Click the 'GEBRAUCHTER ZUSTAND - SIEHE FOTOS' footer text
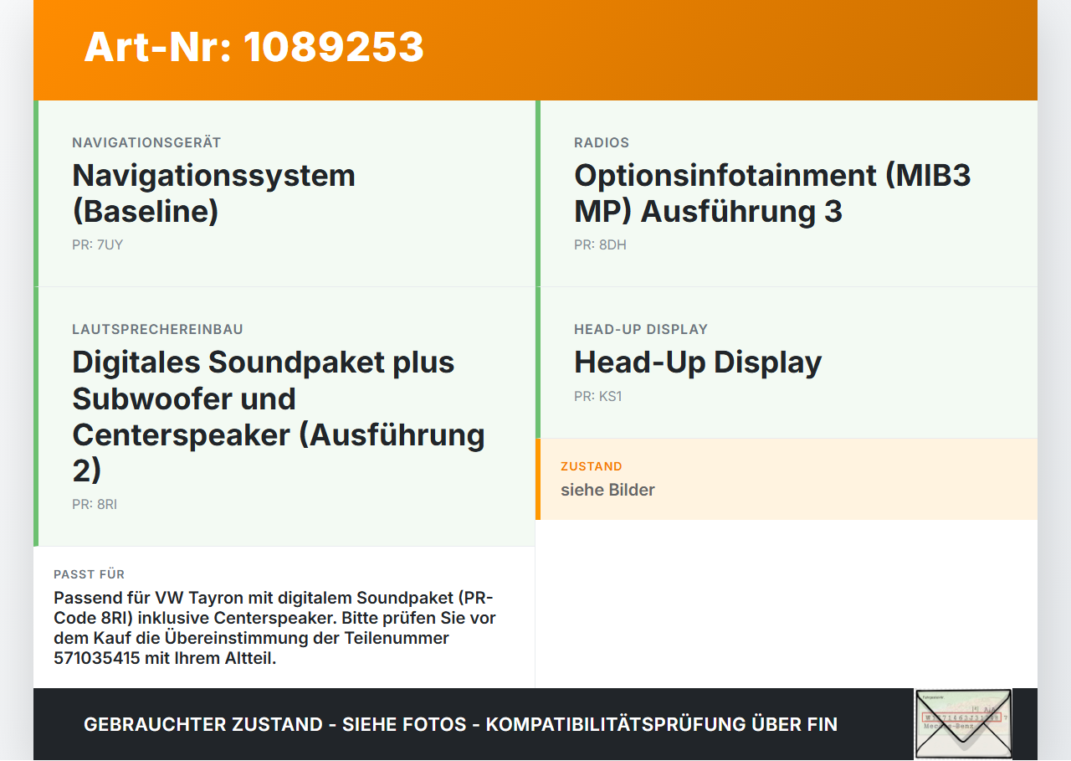 click(460, 724)
